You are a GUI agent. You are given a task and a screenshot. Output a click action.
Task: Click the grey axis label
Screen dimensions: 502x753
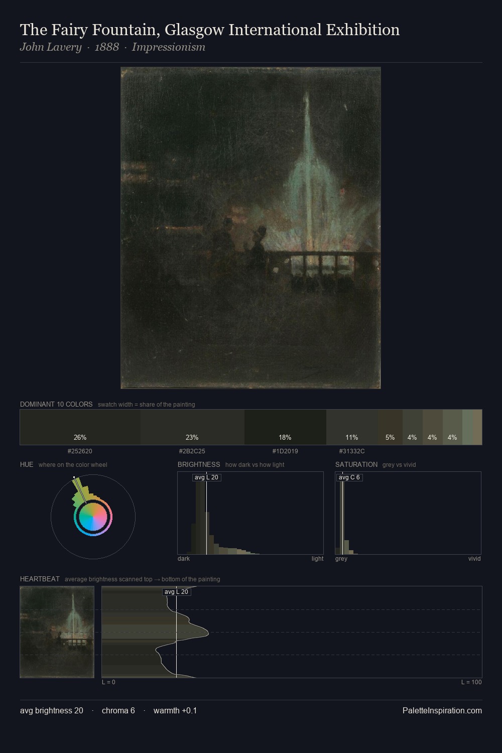(341, 559)
